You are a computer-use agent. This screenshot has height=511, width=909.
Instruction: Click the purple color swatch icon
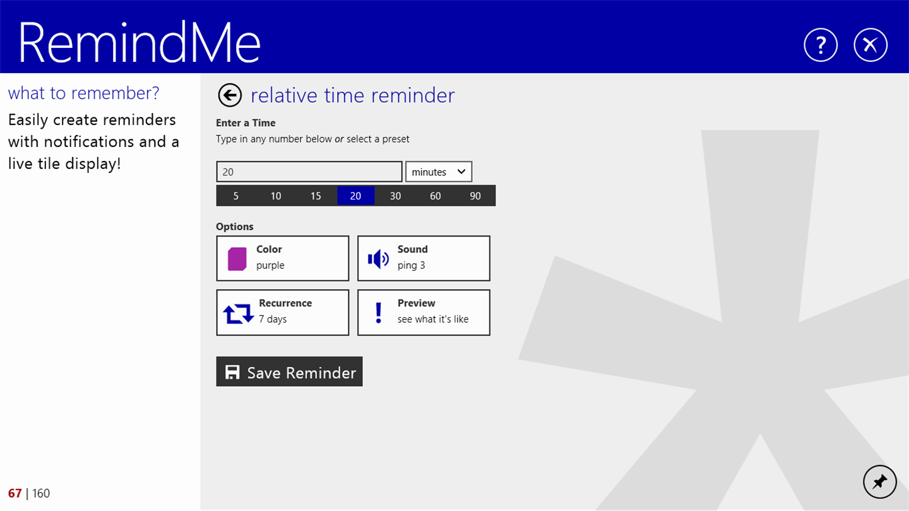(x=237, y=259)
